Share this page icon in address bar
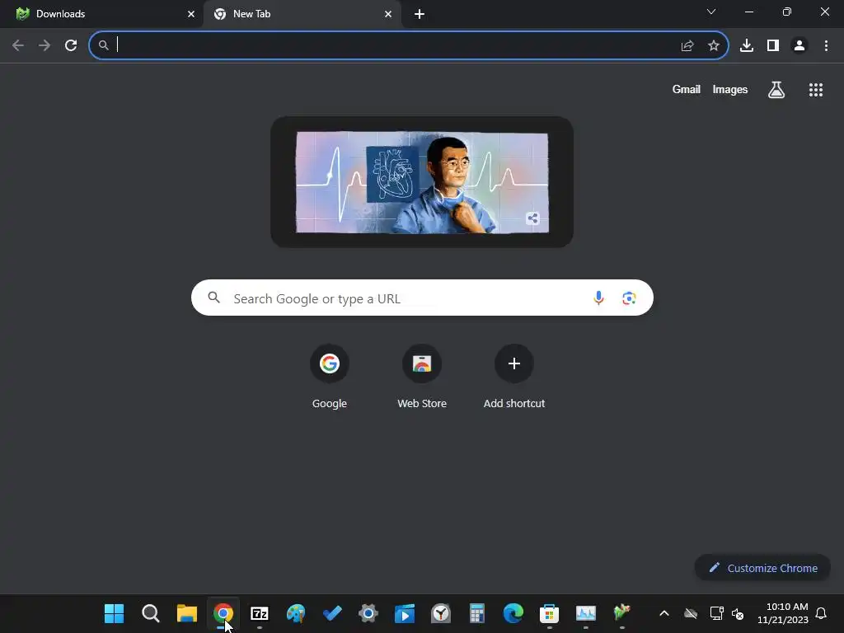844x633 pixels. coord(687,46)
